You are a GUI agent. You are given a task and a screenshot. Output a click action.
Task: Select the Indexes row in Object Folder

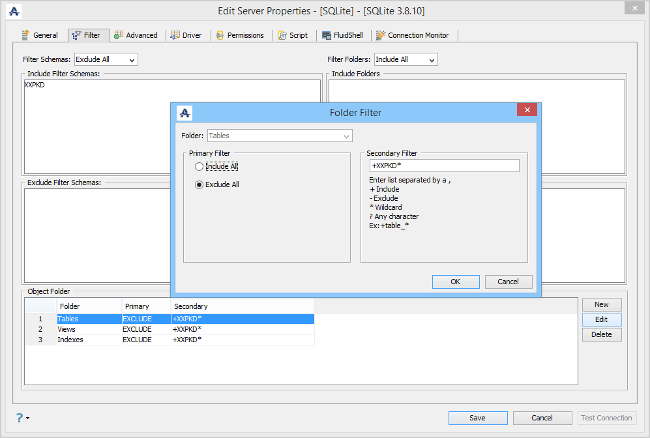(x=170, y=340)
